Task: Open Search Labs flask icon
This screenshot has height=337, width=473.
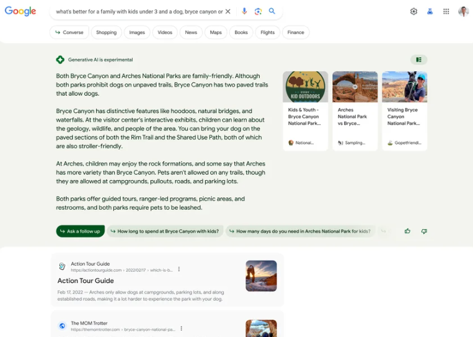Action: (x=430, y=11)
